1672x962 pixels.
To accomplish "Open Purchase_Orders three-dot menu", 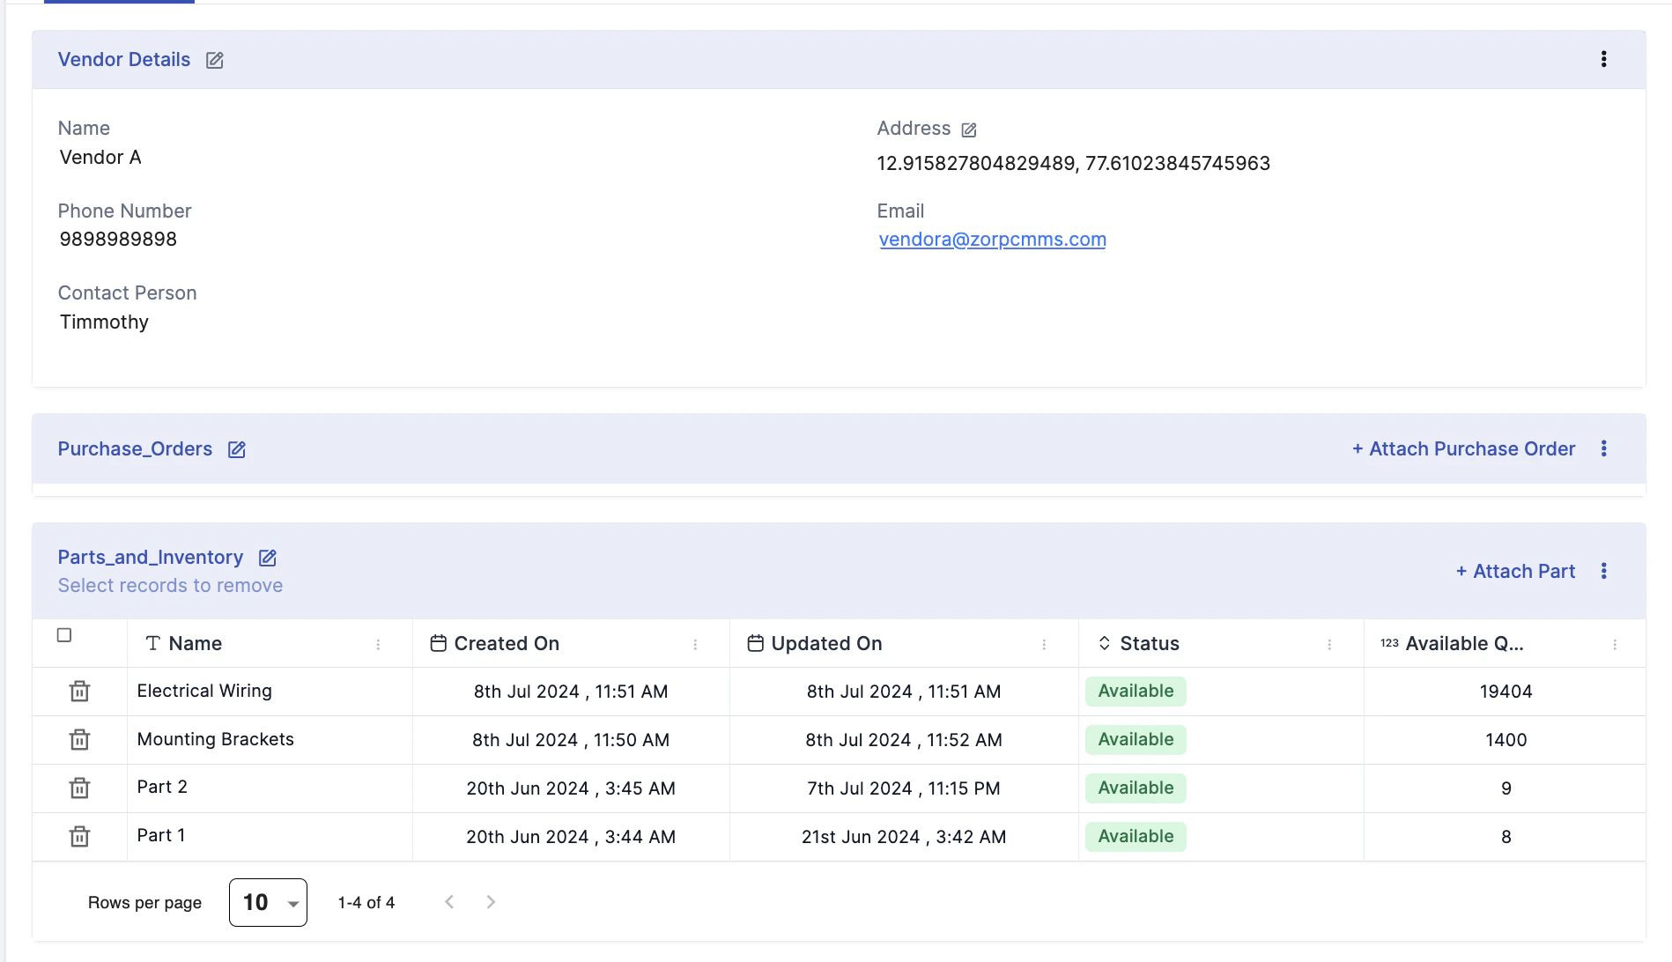I will tap(1603, 448).
